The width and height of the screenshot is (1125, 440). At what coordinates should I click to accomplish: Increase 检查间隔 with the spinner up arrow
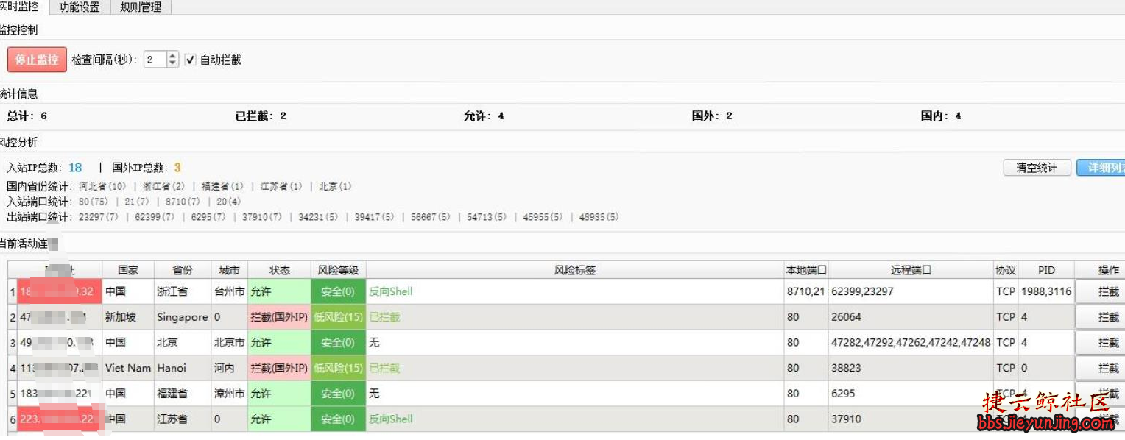tap(173, 56)
